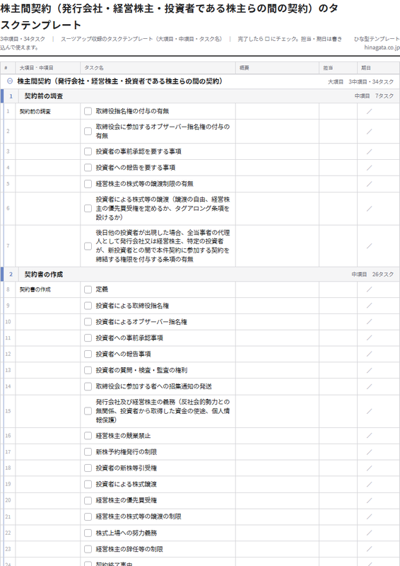Mark 投資者への報告を要する事項 as done
Screen dimensions: 400x566
click(x=88, y=168)
